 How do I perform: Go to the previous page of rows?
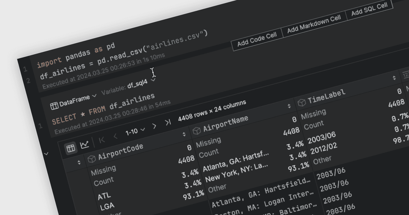point(115,137)
